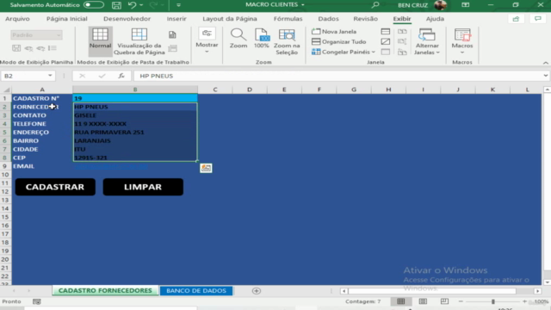Click Zoom na Seleção
The height and width of the screenshot is (310, 551).
(287, 41)
